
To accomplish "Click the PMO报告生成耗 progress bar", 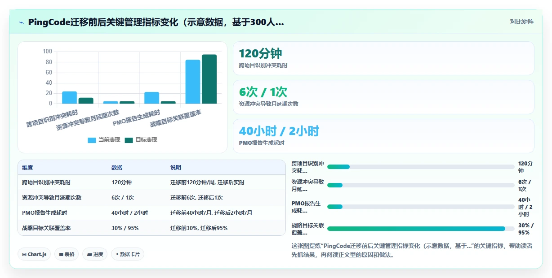I will click(421, 207).
